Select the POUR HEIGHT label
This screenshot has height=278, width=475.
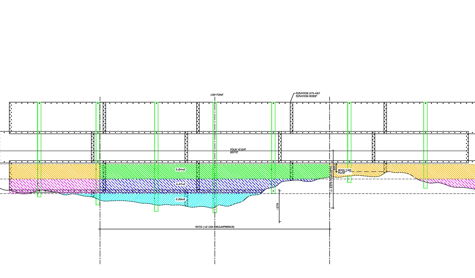(x=238, y=149)
